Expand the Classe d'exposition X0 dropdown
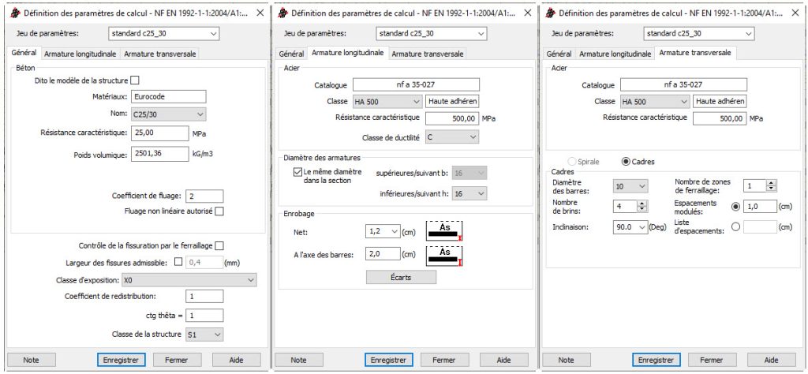 (188, 280)
